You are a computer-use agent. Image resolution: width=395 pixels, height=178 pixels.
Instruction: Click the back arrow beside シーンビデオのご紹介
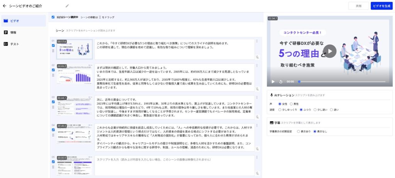[x=5, y=6]
